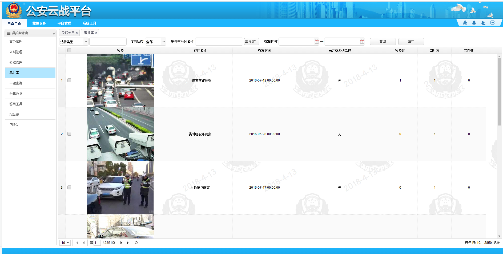Viewport: 503px width, 255px height.
Task: Open the end date calendar picker
Action: pos(362,42)
